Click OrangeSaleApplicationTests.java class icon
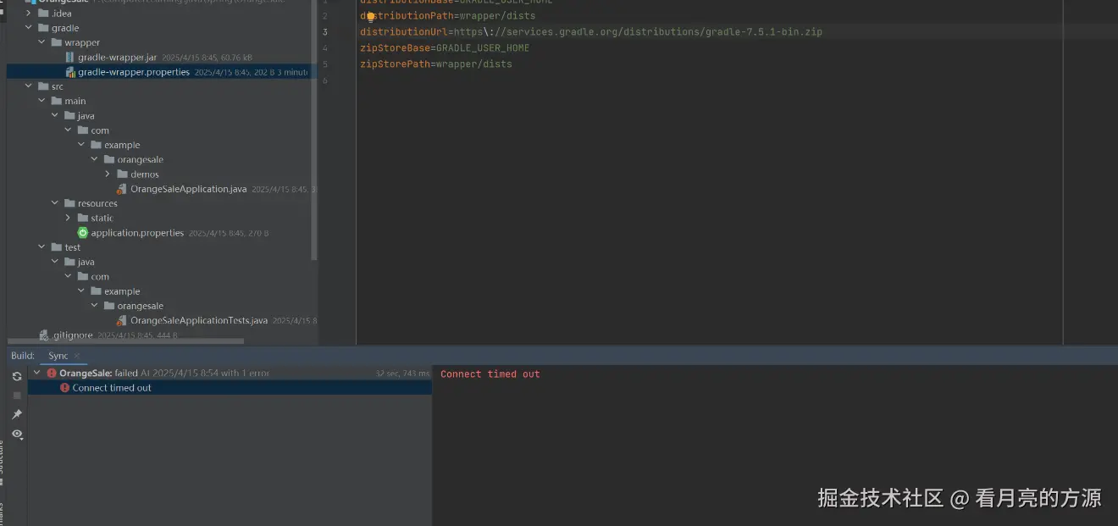1118x526 pixels. 122,321
